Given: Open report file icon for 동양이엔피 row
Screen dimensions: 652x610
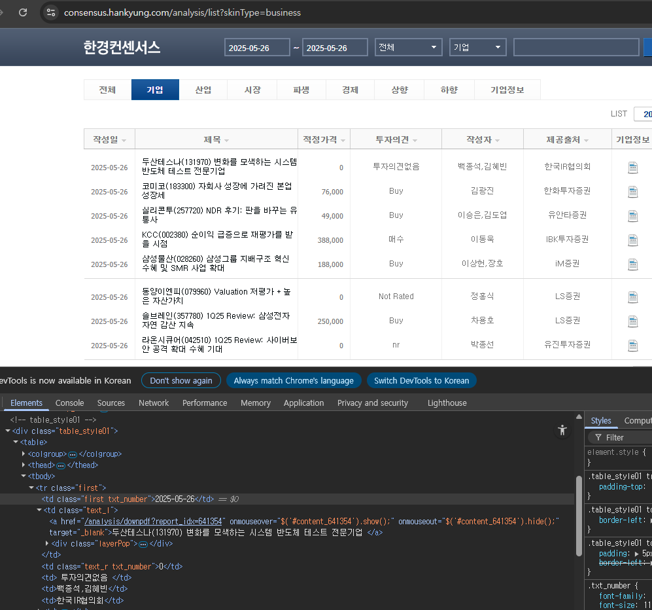Looking at the screenshot, I should click(x=632, y=296).
